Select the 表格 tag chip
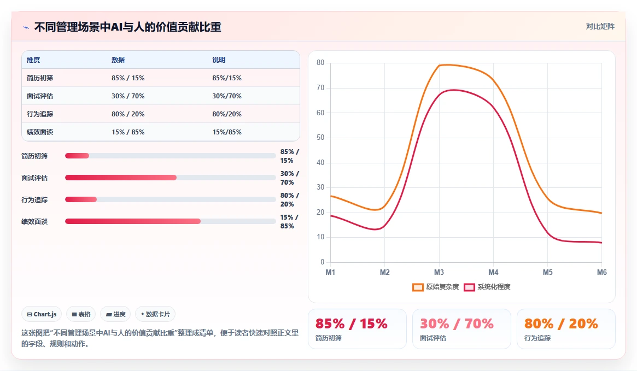The image size is (637, 371). click(81, 314)
